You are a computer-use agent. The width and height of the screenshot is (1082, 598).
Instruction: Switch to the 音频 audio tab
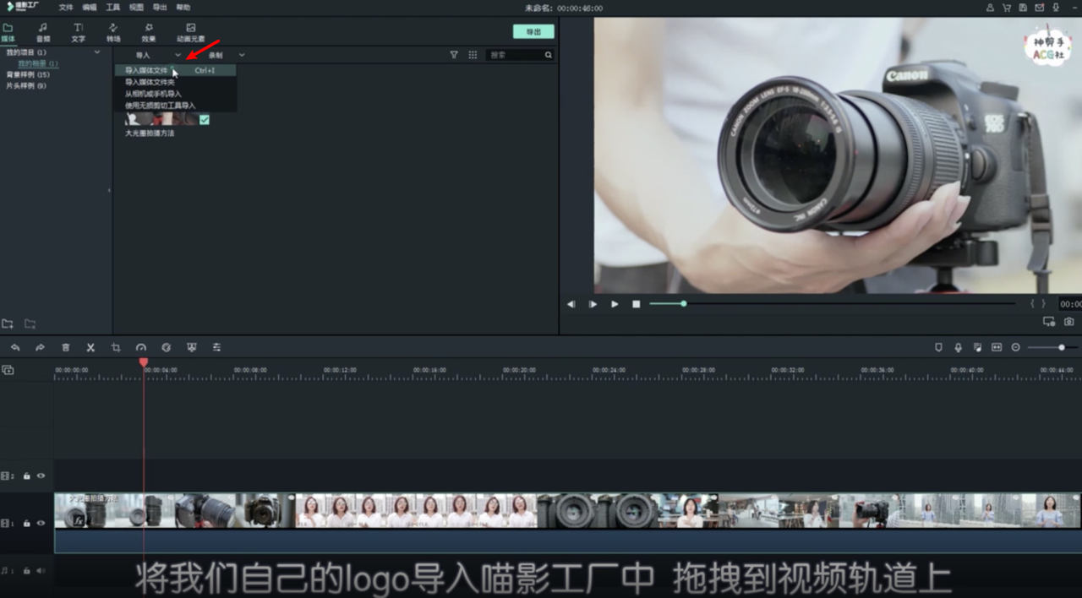pos(42,32)
